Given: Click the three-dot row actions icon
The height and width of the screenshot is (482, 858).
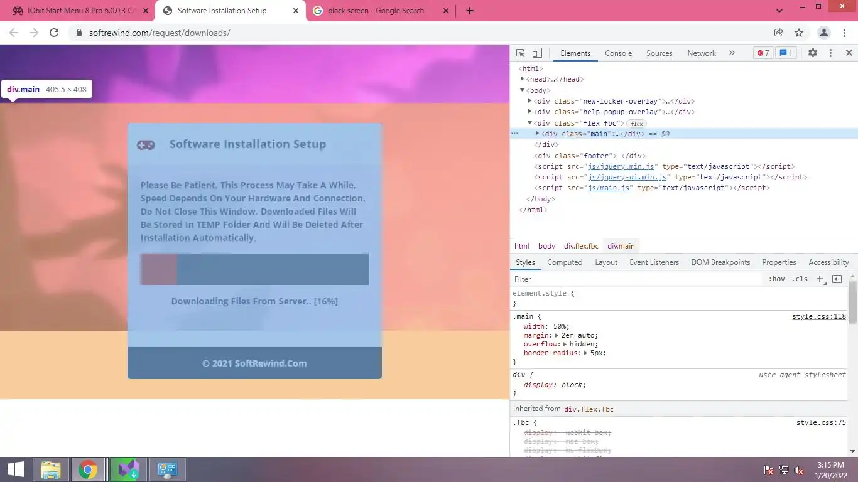Looking at the screenshot, I should 514,134.
